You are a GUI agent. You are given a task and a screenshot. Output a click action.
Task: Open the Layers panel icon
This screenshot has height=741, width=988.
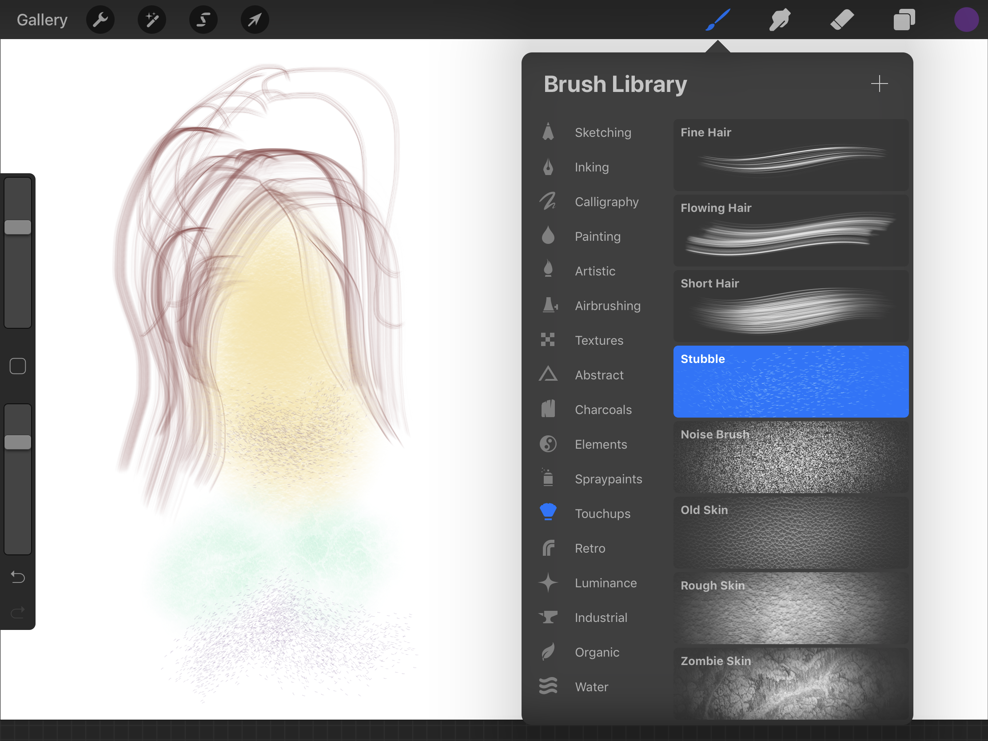click(904, 20)
